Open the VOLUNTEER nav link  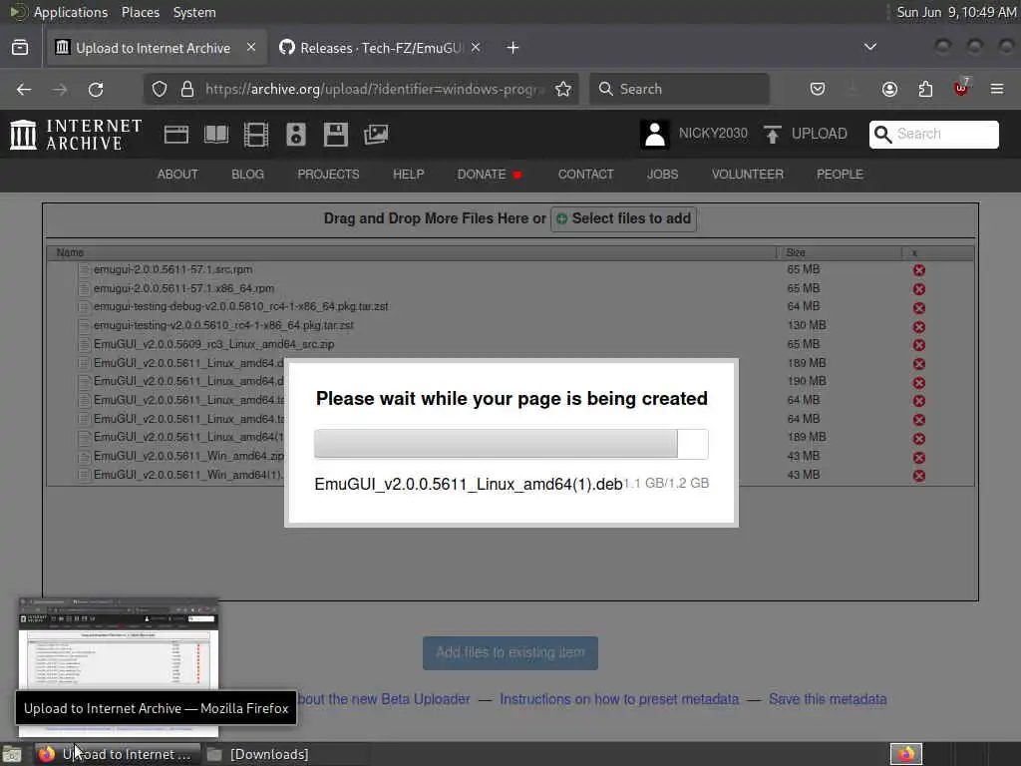coord(748,174)
